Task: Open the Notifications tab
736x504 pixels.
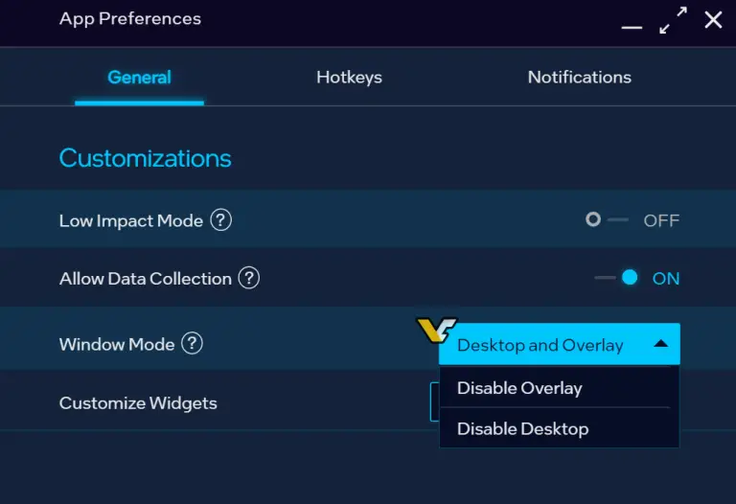Action: click(579, 78)
